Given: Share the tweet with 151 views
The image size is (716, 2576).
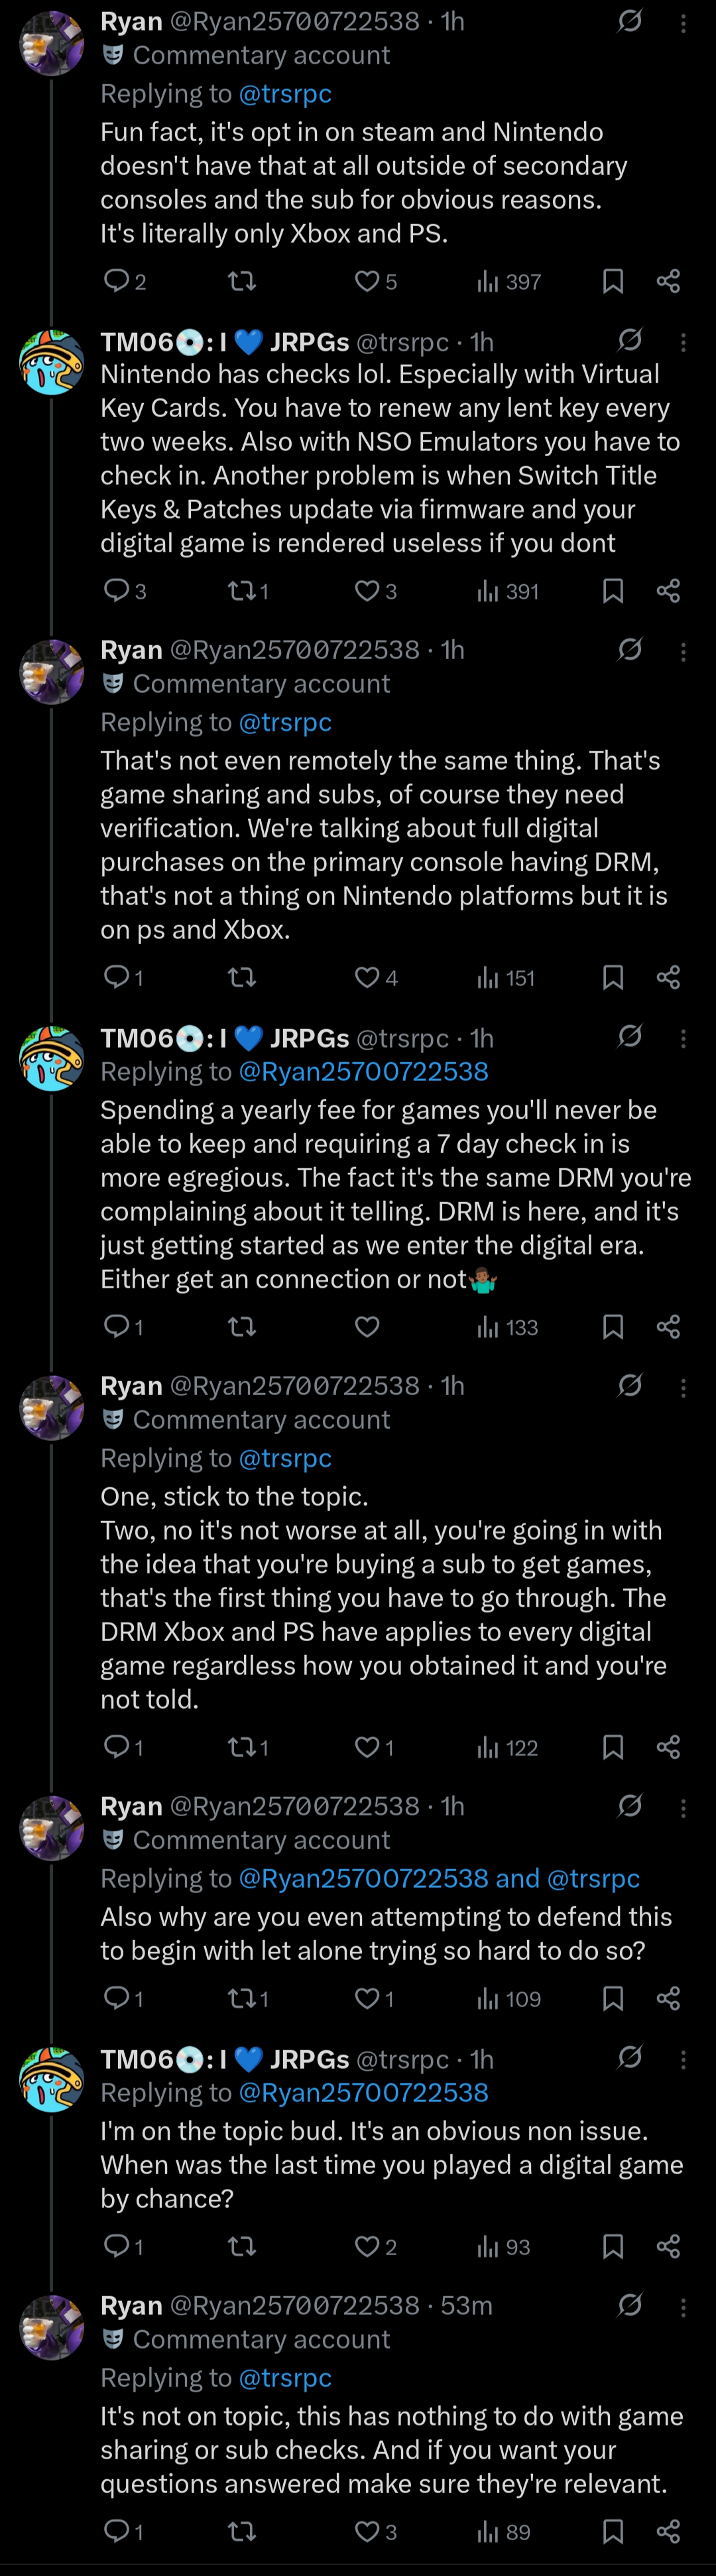Looking at the screenshot, I should click(668, 977).
